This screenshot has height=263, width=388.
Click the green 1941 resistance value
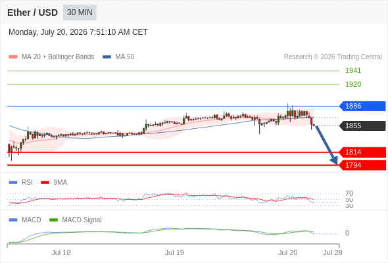point(353,70)
